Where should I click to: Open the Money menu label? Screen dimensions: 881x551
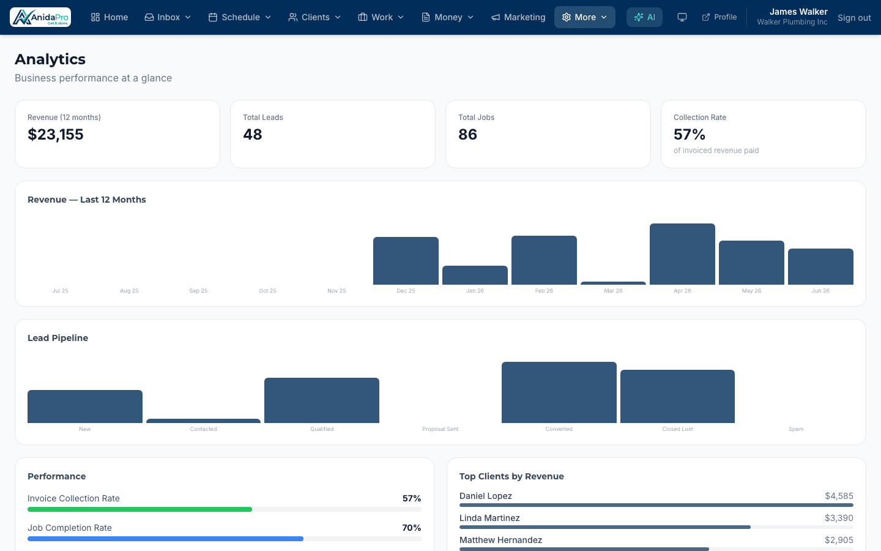click(x=448, y=17)
